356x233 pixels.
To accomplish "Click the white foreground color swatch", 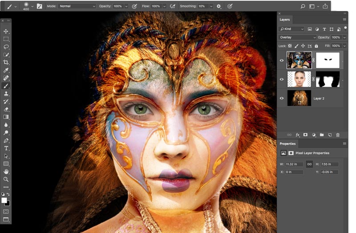I will 4,201.
